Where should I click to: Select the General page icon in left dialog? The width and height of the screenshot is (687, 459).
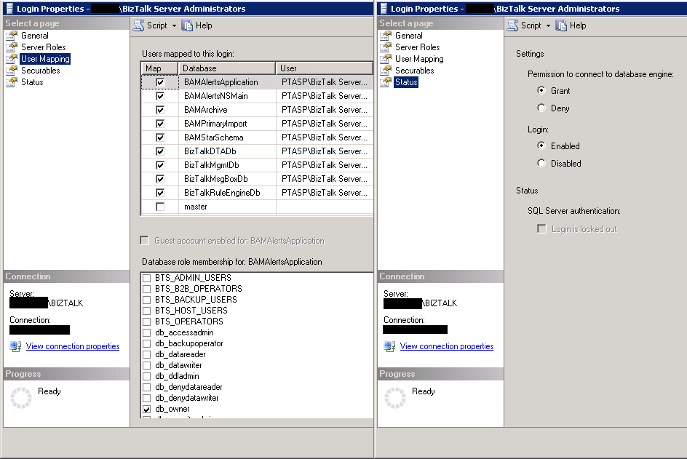[11, 36]
